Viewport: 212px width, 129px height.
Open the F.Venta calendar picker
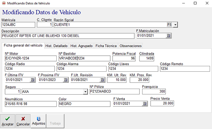(144, 104)
